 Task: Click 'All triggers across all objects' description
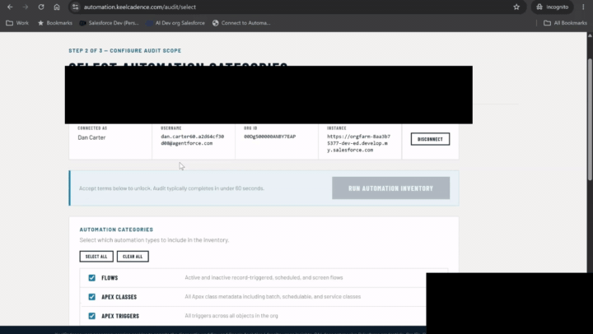click(231, 316)
